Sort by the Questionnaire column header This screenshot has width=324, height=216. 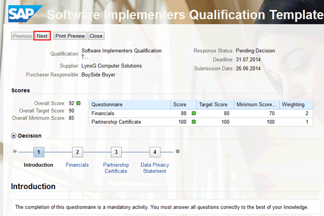(130, 104)
